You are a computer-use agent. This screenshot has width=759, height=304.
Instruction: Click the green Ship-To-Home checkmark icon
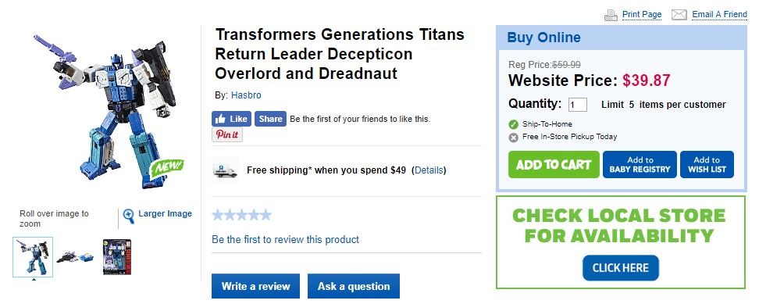click(x=514, y=124)
